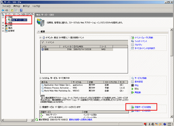
Task: Click the red language bar tray icon
Action: 145,124
